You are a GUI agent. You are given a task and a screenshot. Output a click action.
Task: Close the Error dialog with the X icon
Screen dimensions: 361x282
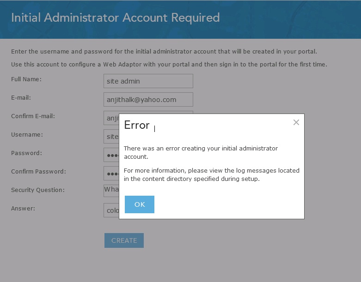(296, 122)
